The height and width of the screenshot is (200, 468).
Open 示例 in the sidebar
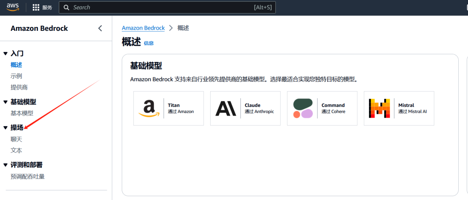(x=16, y=76)
